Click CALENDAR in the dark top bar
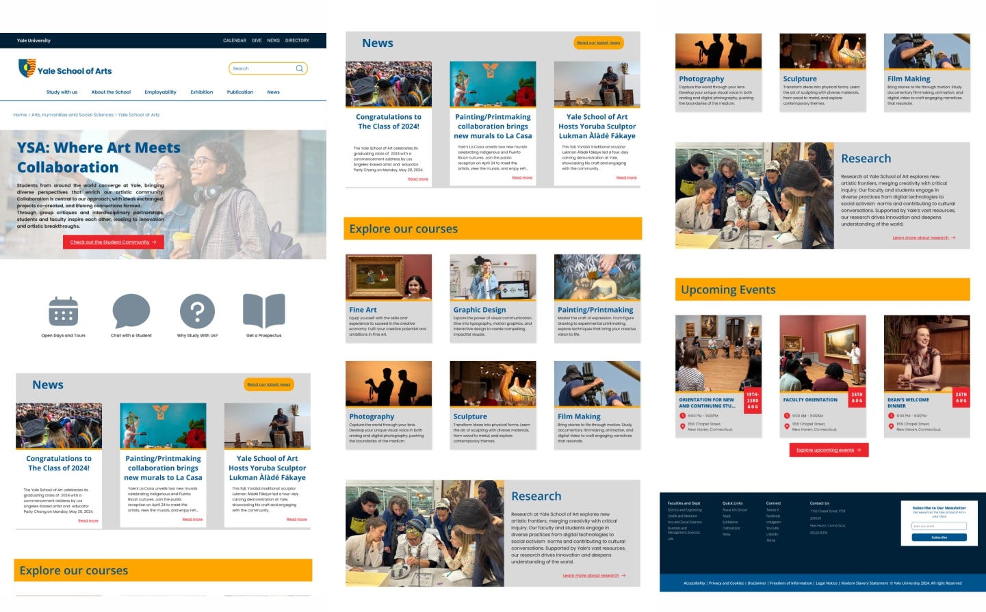The width and height of the screenshot is (986, 612). pos(235,40)
